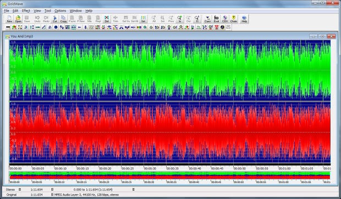Select the Copy toolbar icon
341x199 pixels.
coord(63,19)
